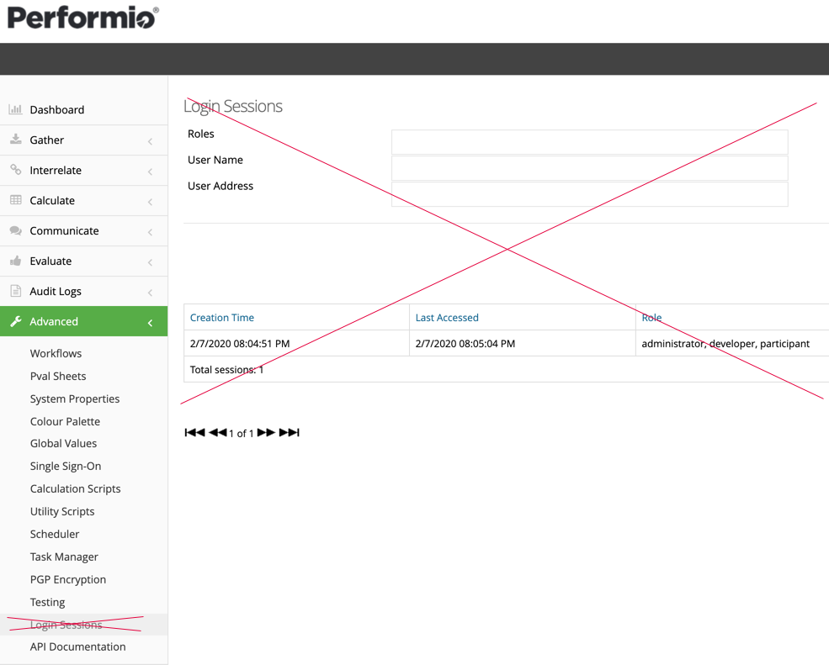Click the Calculate table icon
The height and width of the screenshot is (665, 829).
click(15, 200)
